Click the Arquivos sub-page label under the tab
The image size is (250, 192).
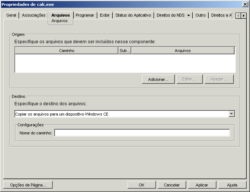click(x=59, y=21)
